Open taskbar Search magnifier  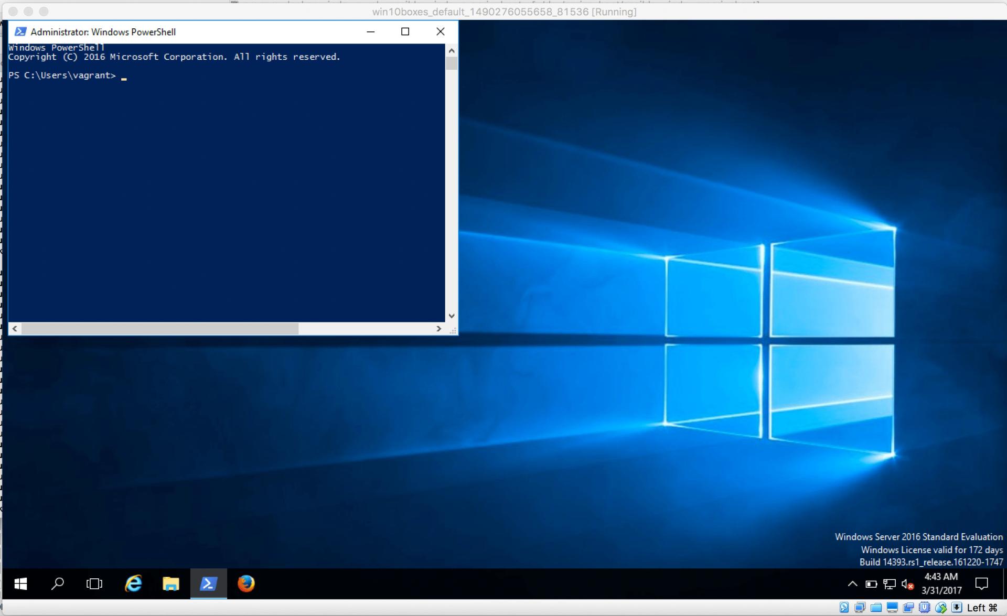tap(58, 583)
